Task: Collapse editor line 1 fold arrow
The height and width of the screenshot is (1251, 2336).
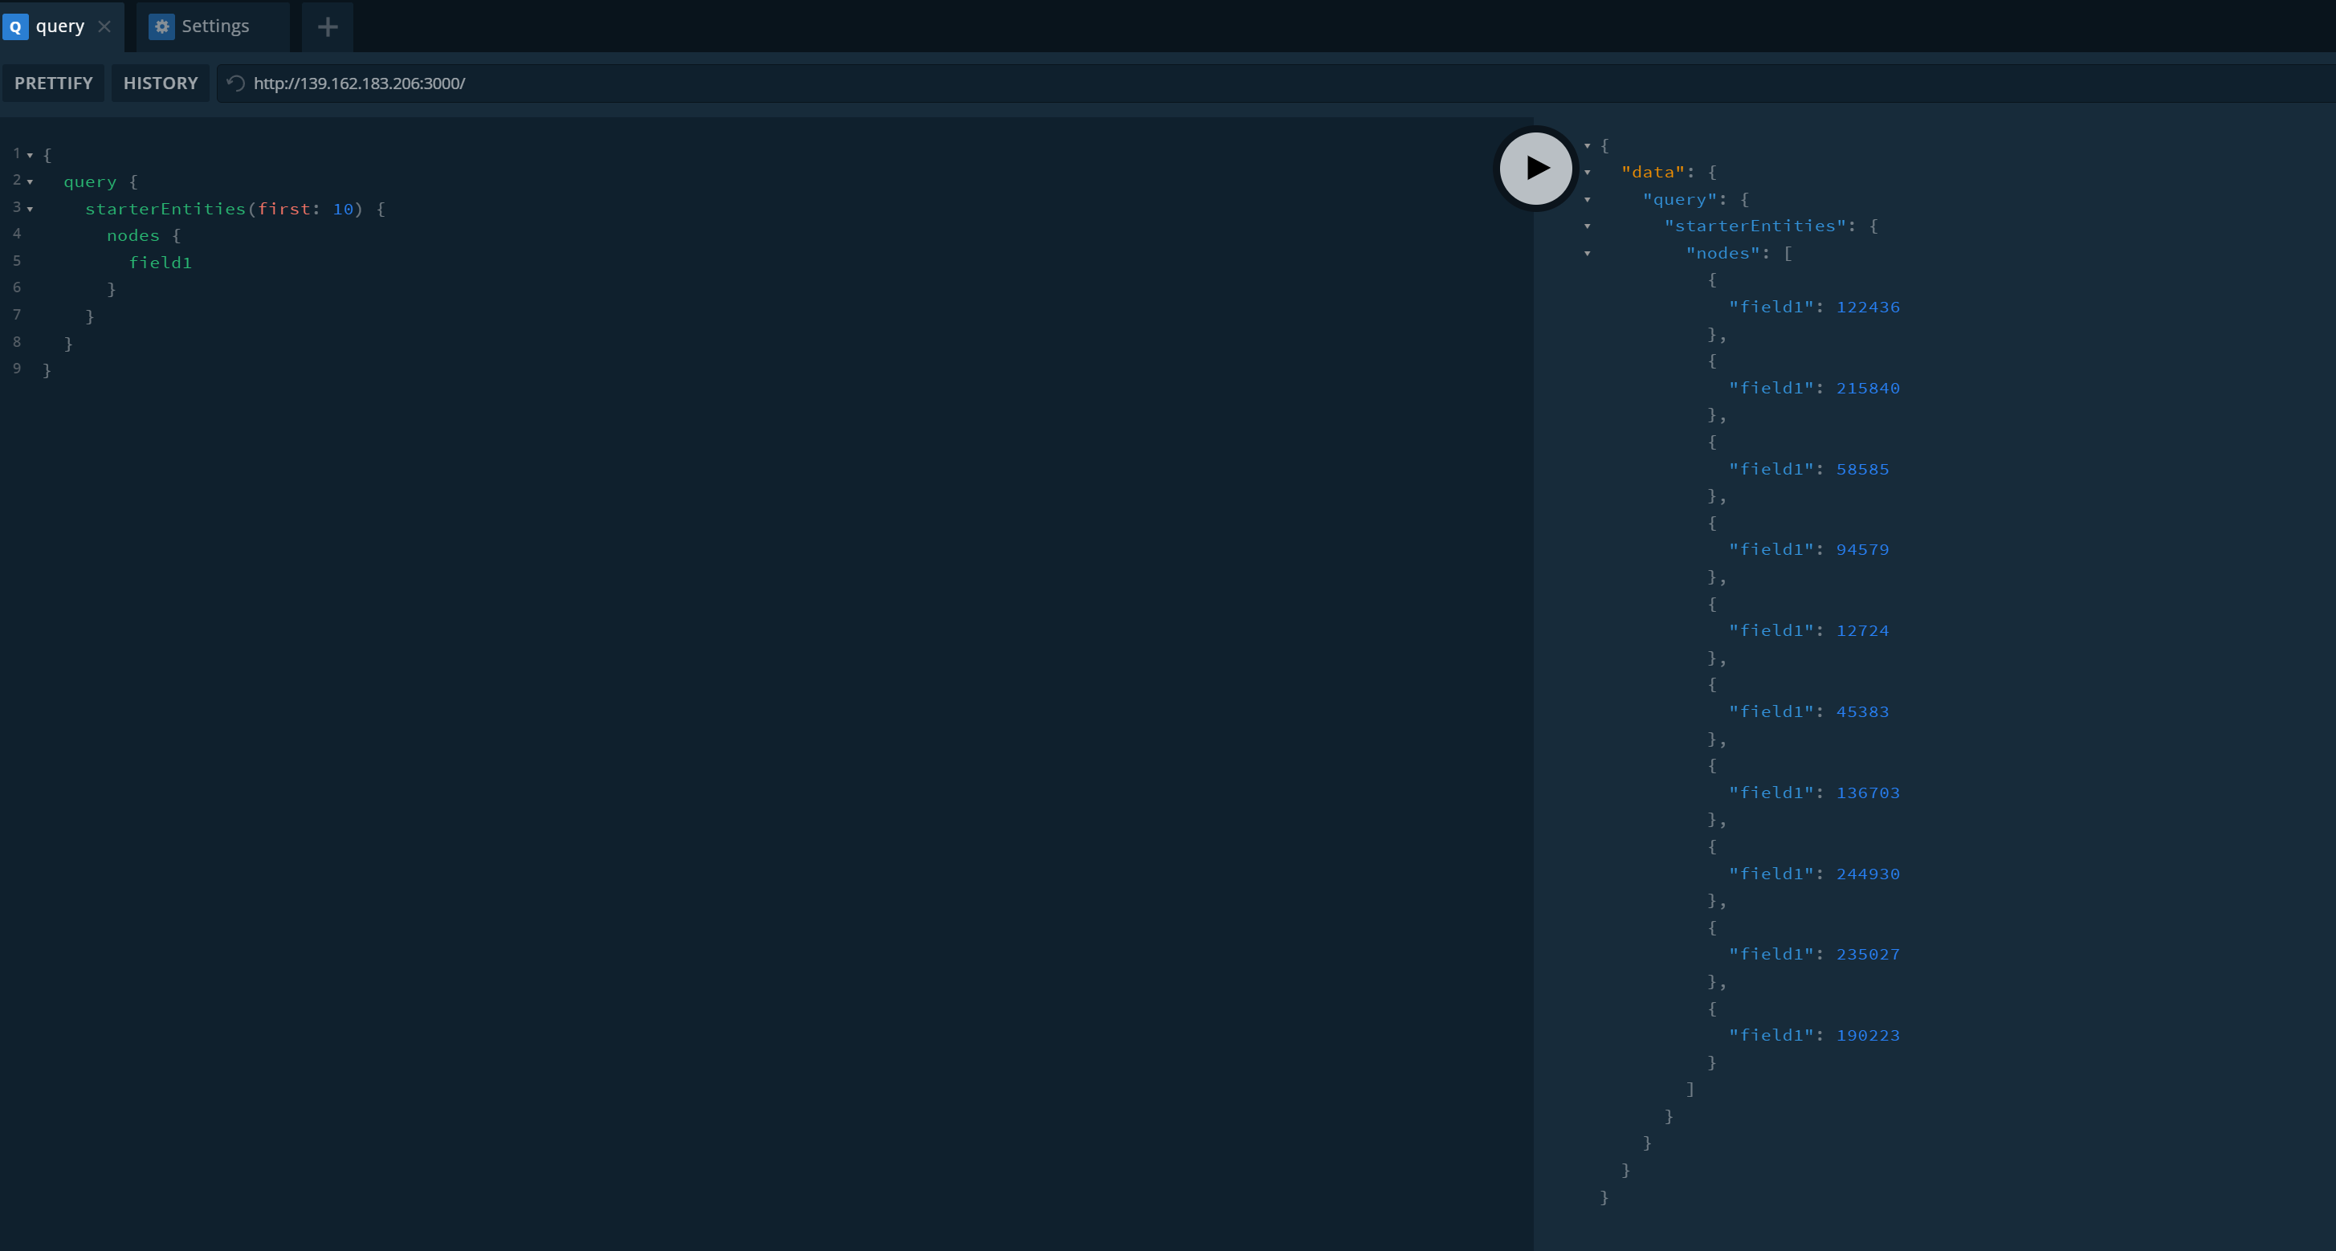Action: pyautogui.click(x=30, y=155)
